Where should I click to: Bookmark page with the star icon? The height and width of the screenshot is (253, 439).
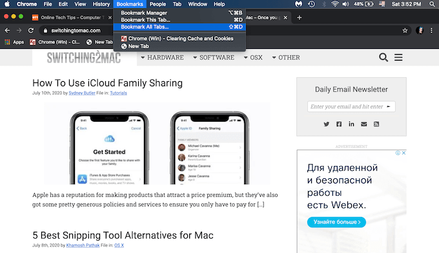(405, 30)
